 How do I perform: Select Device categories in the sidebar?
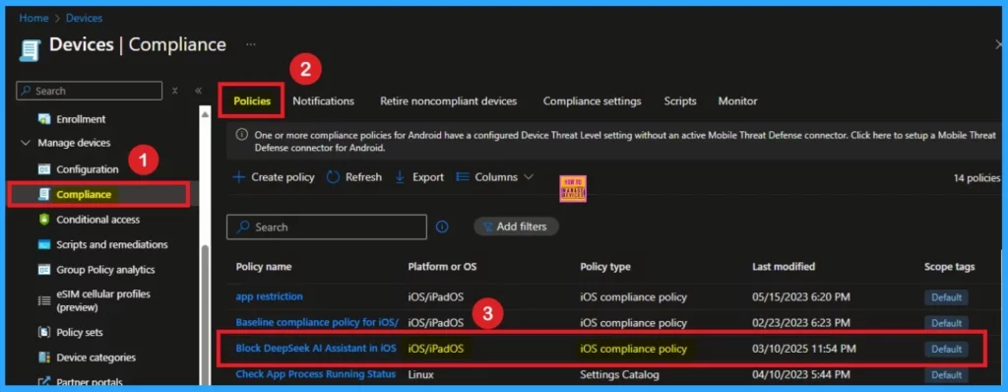pos(95,358)
